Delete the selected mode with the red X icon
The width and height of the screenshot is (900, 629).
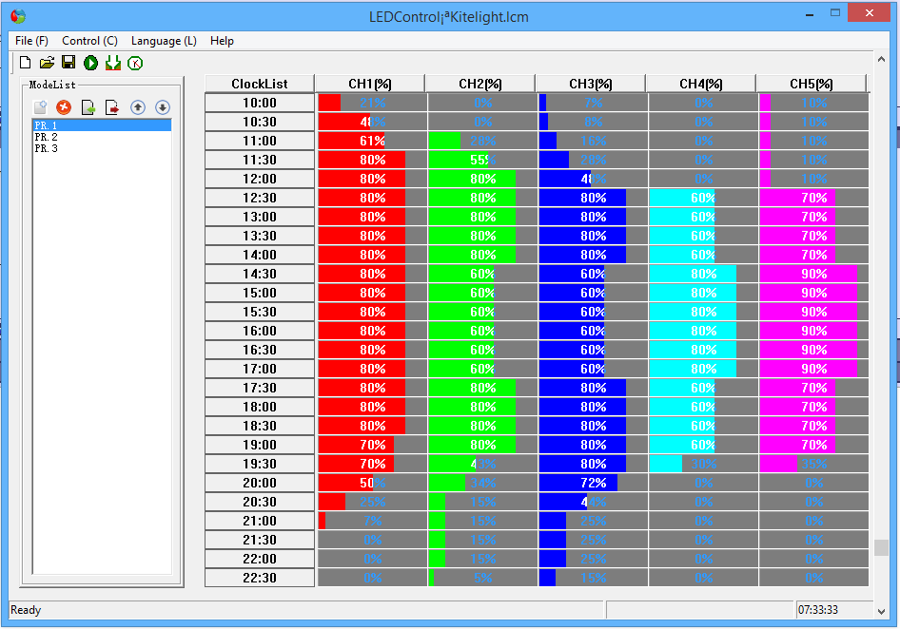pos(64,107)
